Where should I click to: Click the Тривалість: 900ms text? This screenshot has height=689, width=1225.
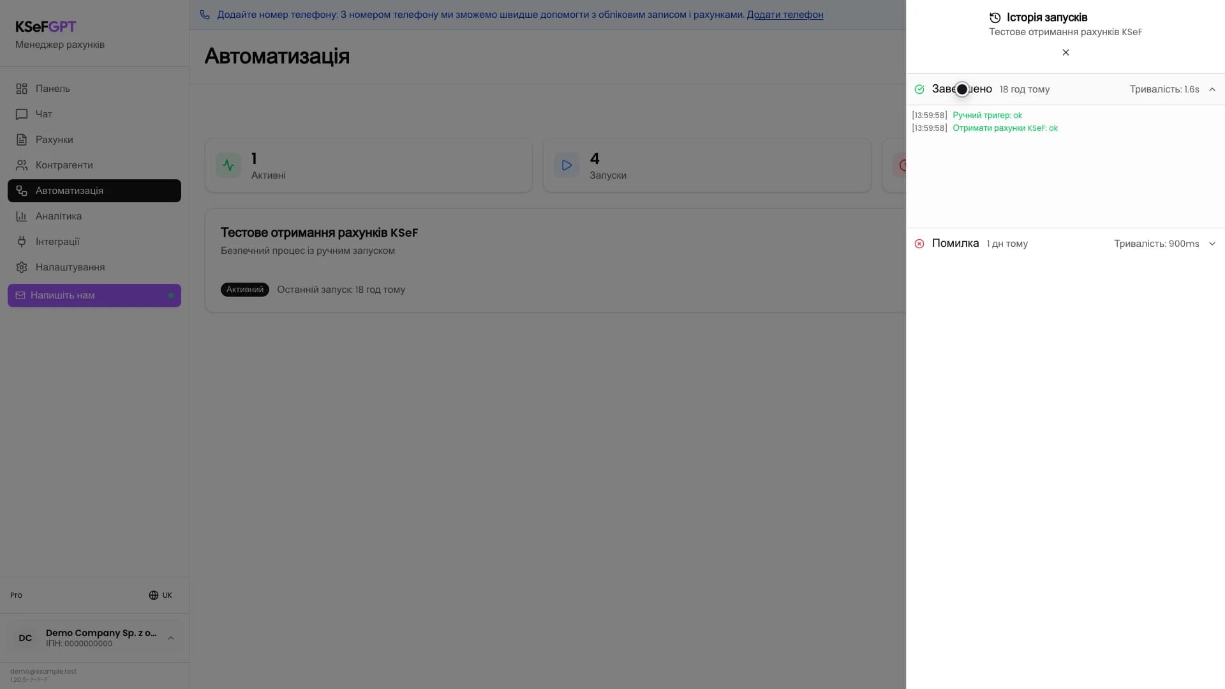[x=1156, y=244]
